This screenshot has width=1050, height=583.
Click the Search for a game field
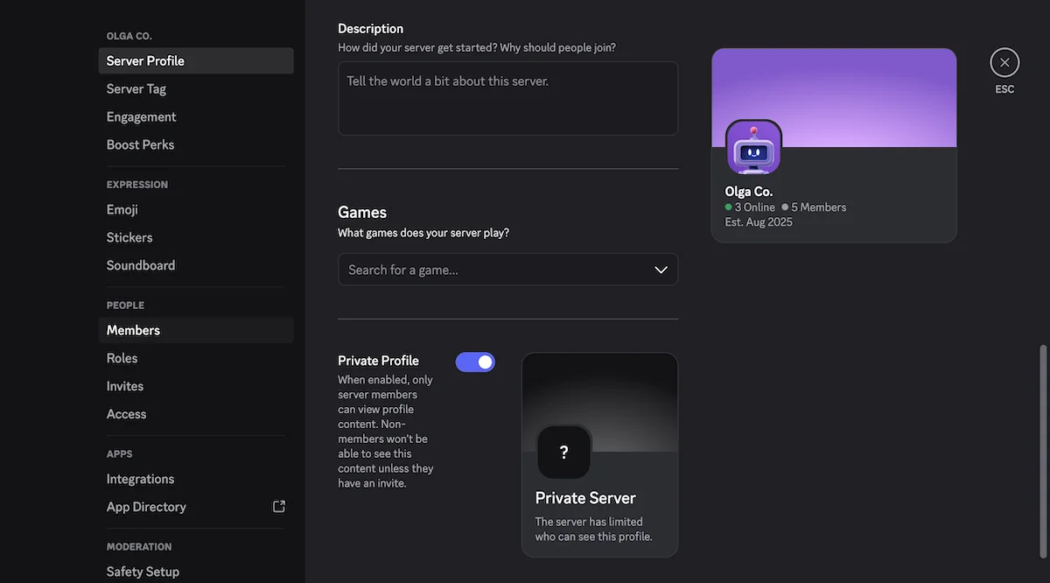pos(507,270)
